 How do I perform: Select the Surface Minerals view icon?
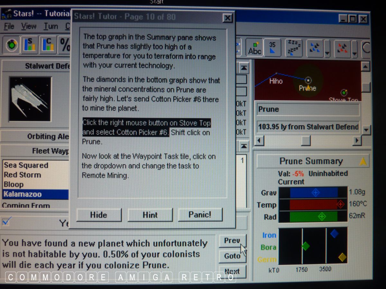30,45
